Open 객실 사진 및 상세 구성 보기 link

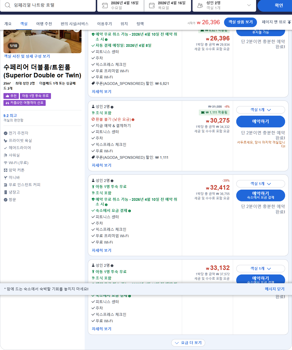pos(27,56)
